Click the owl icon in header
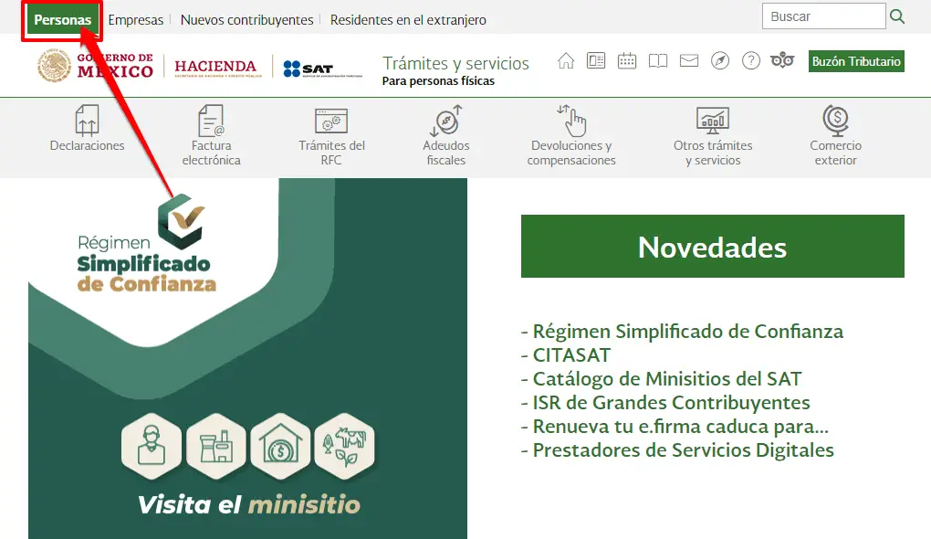This screenshot has height=539, width=931. click(x=782, y=60)
